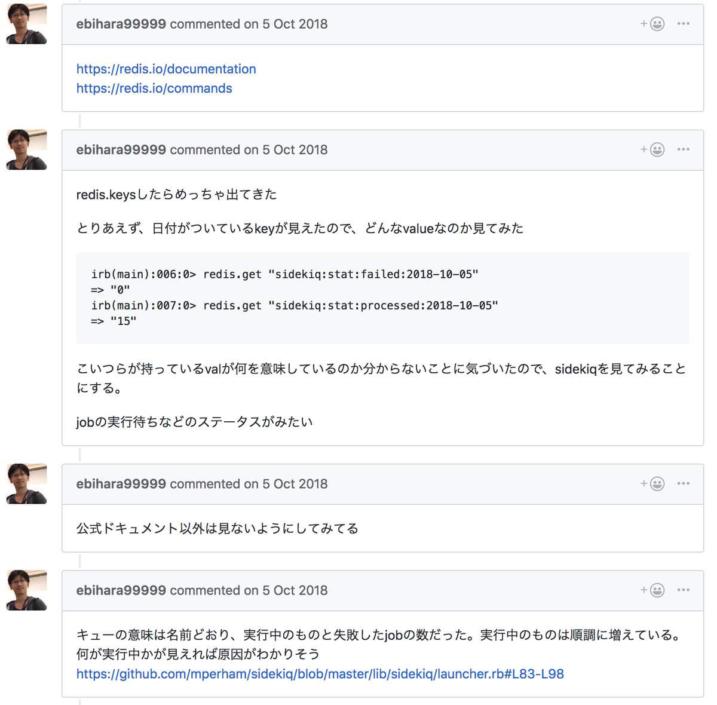Add reaction to the redis.io links comment
This screenshot has width=717, height=705.
(x=652, y=24)
